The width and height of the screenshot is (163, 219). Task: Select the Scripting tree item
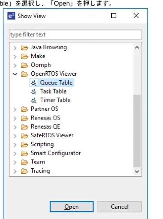pyautogui.click(x=42, y=144)
